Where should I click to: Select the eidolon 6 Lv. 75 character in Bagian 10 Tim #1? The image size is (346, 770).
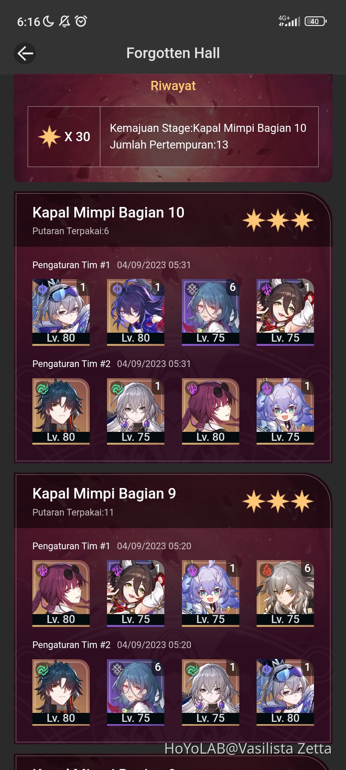coord(210,312)
